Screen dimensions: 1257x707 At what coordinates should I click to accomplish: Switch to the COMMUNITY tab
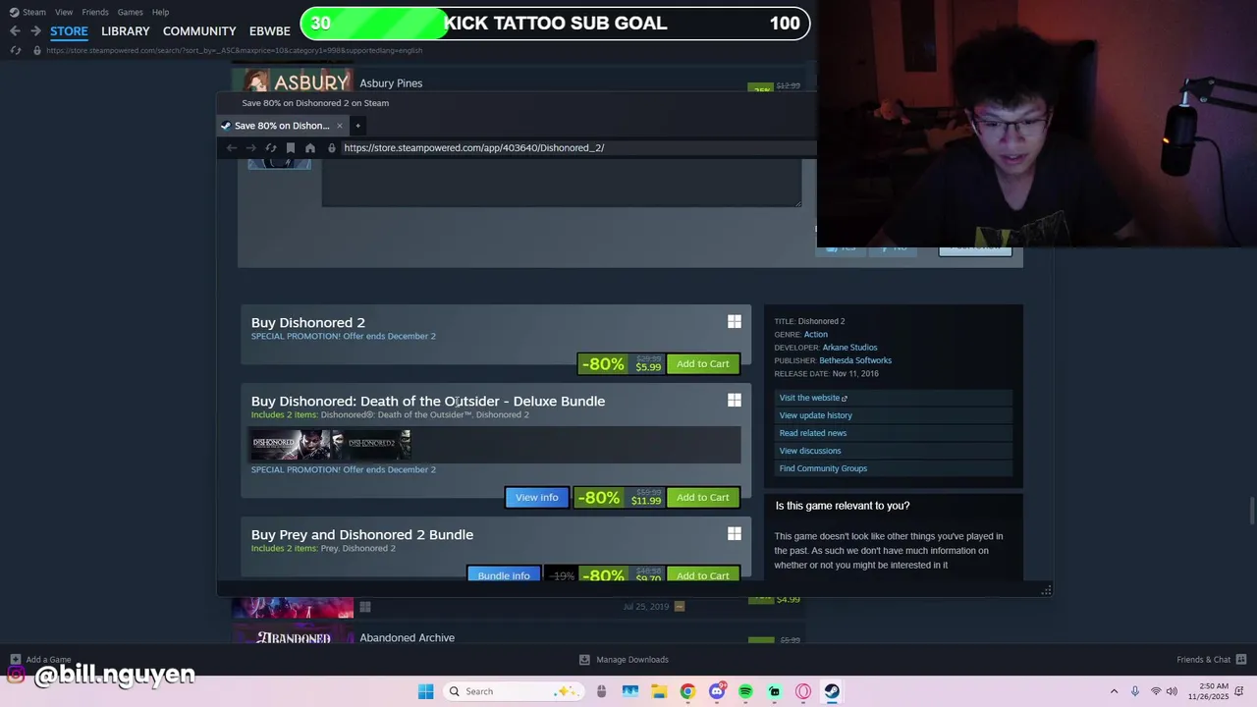pyautogui.click(x=199, y=31)
